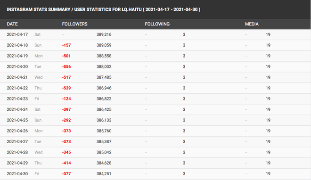Click the -292 follower change value
This screenshot has height=180, width=311.
click(66, 120)
